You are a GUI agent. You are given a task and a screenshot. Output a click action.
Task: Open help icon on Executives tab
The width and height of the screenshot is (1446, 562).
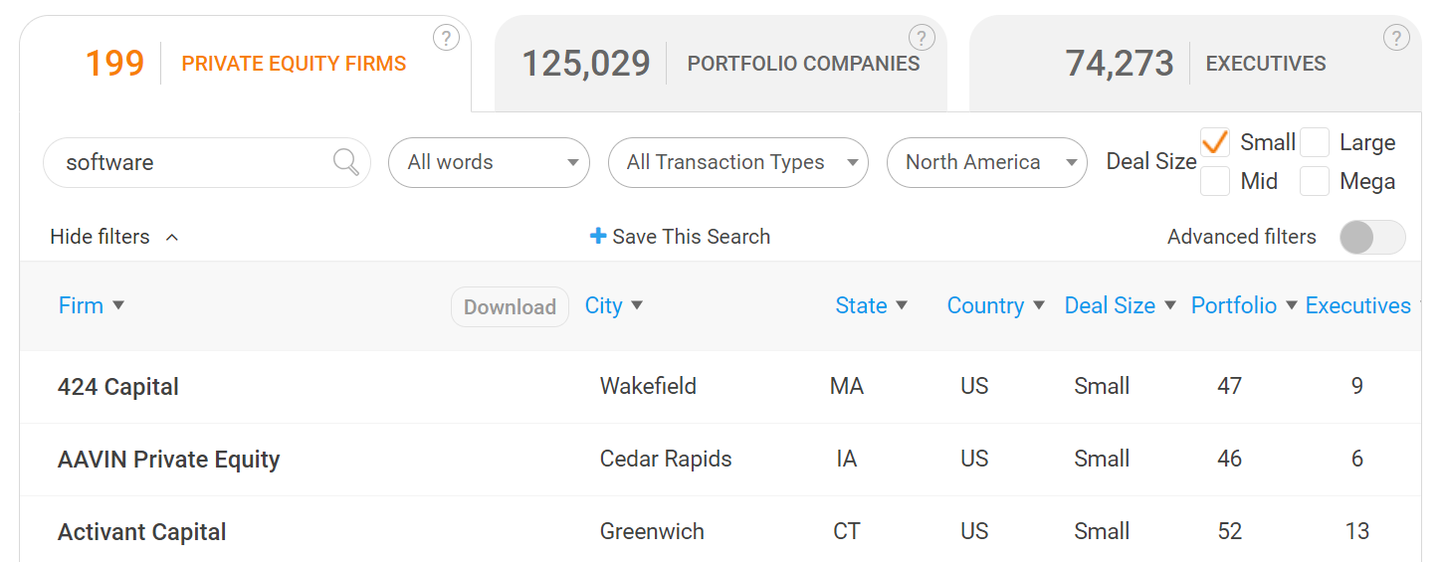pos(1396,39)
